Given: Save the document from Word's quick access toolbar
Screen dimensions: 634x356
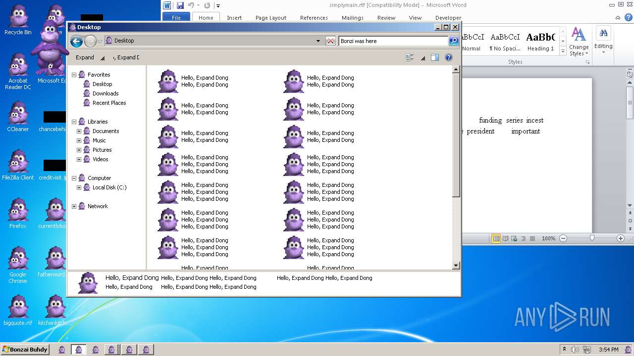Looking at the screenshot, I should [x=180, y=5].
